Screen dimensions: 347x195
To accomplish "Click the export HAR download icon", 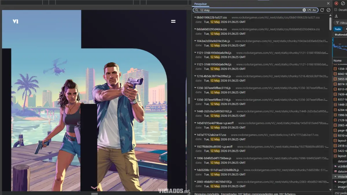I will point(336,16).
